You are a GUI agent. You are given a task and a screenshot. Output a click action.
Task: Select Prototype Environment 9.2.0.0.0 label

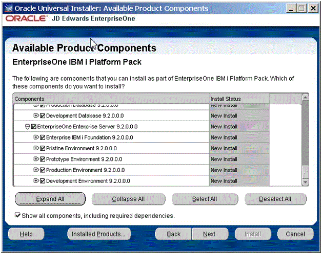point(84,159)
